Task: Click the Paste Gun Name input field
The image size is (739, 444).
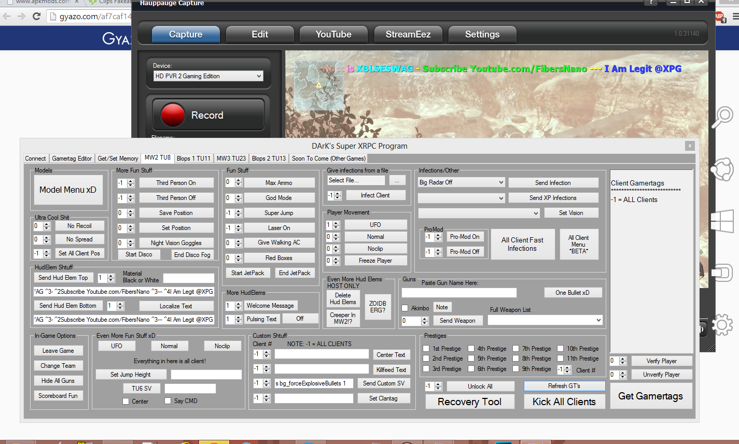Action: click(458, 293)
